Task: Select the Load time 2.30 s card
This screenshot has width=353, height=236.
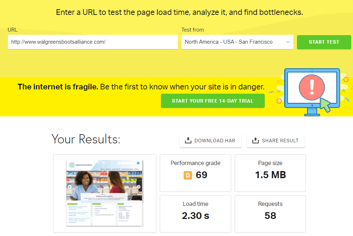Action: pyautogui.click(x=195, y=214)
